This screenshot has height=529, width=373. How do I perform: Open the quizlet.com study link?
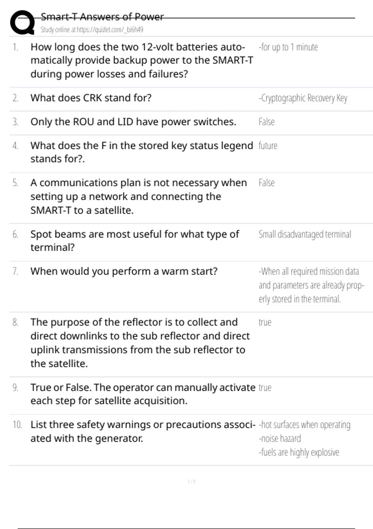click(x=110, y=30)
